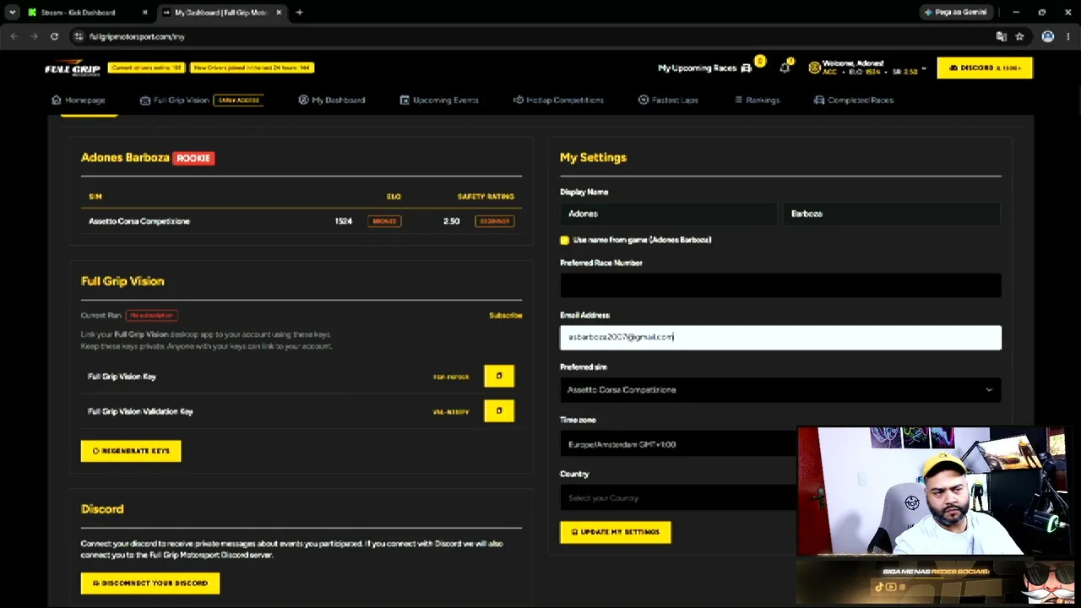Click the No subscription plan badge
The width and height of the screenshot is (1081, 608).
coord(151,316)
